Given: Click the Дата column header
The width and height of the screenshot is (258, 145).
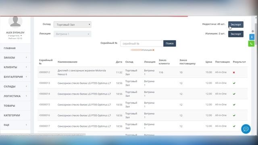Looking at the screenshot, I should click(119, 62).
